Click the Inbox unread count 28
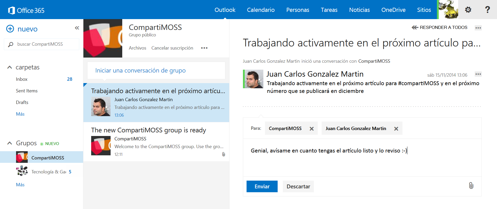The height and width of the screenshot is (209, 497). (x=70, y=79)
